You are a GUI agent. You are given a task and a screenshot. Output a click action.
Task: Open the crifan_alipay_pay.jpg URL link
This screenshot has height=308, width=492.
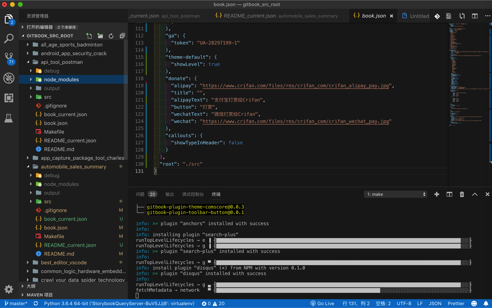click(x=296, y=86)
